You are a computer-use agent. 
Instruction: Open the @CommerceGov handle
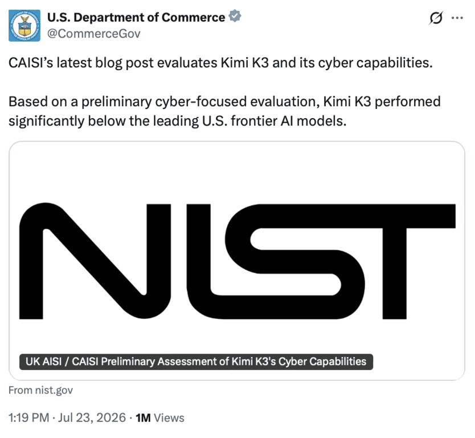tap(94, 34)
